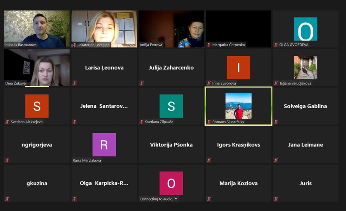The image size is (346, 211).
Task: Click the purple R avatar of Raisa Merzlakova
Action: [104, 144]
